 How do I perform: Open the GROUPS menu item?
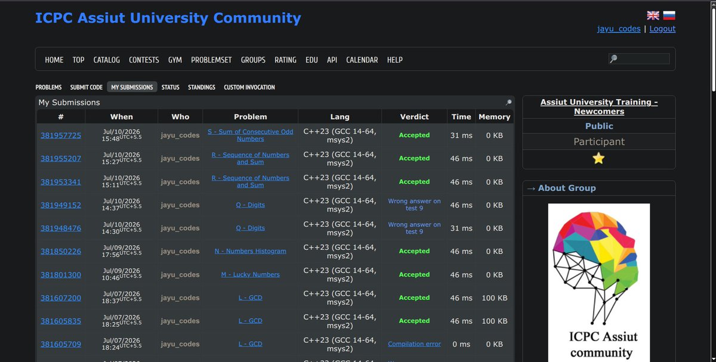click(254, 60)
